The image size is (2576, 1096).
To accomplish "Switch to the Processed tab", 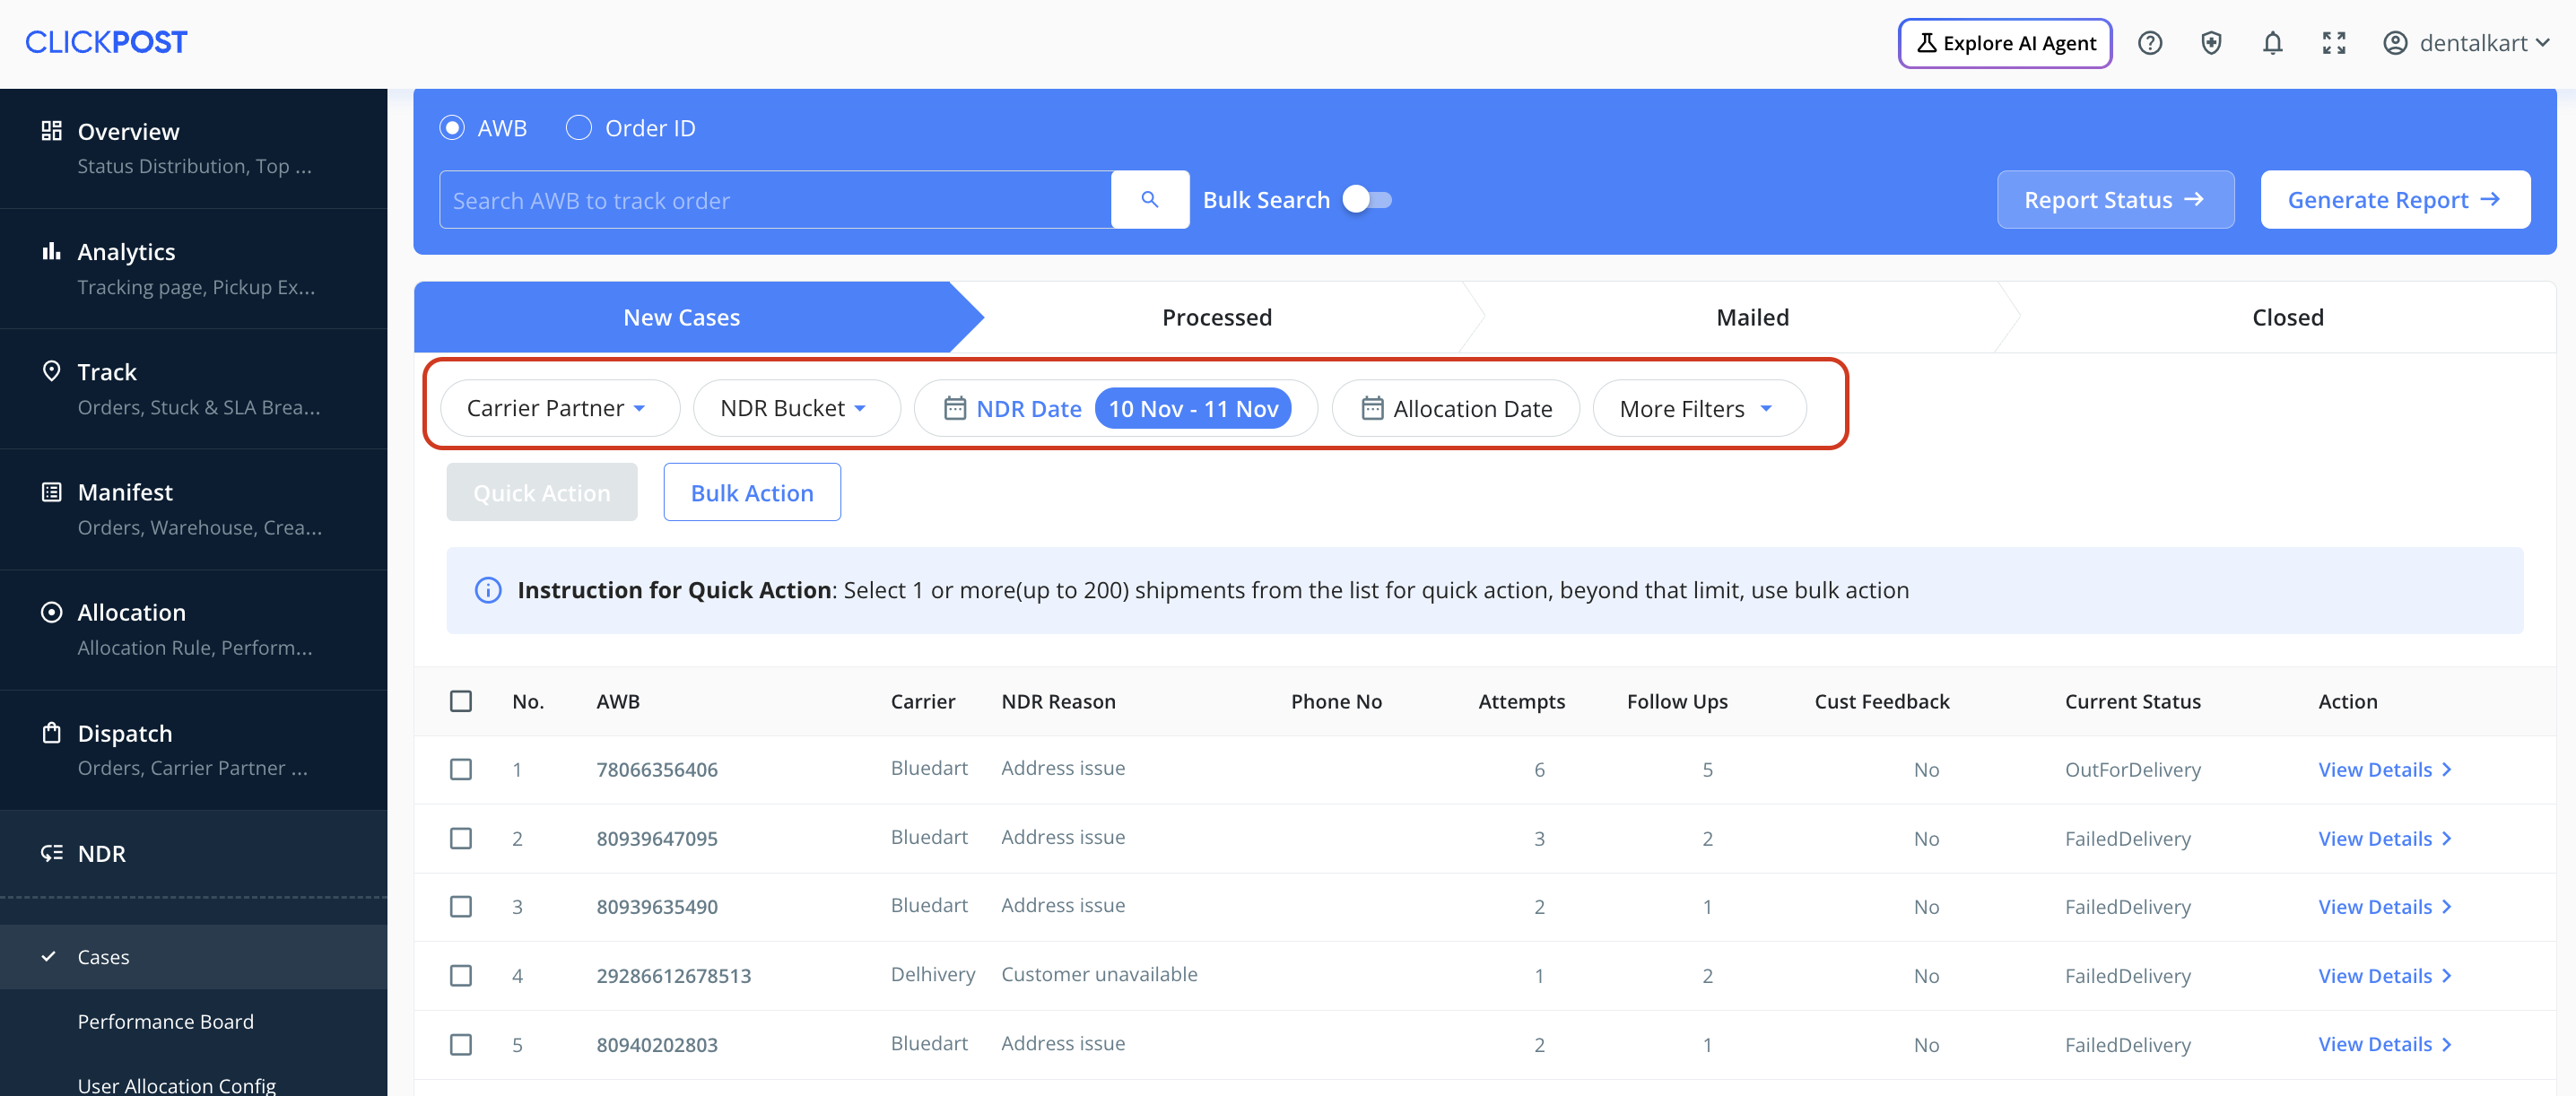I will coord(1216,317).
